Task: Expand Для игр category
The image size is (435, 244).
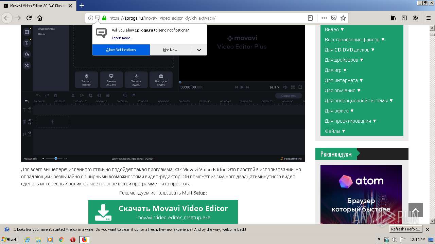Action: 336,70
